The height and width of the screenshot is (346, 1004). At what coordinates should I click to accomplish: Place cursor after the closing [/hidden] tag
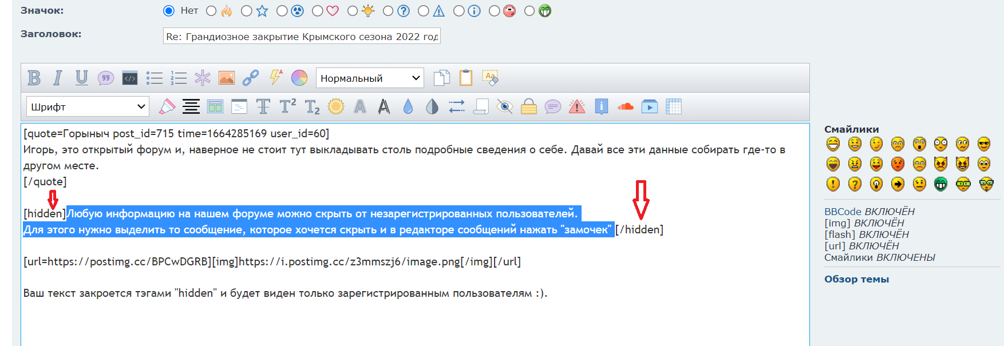pyautogui.click(x=664, y=229)
